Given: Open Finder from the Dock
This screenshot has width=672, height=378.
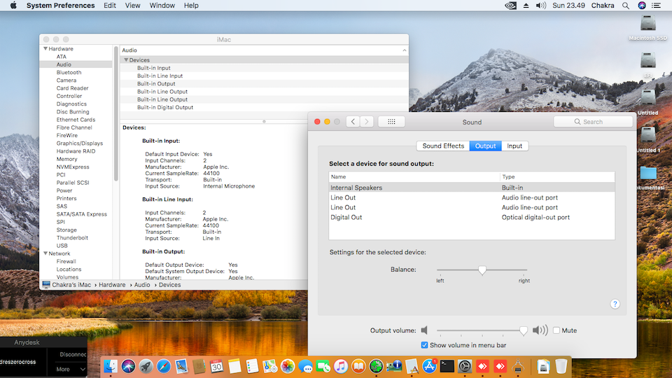Looking at the screenshot, I should point(111,366).
